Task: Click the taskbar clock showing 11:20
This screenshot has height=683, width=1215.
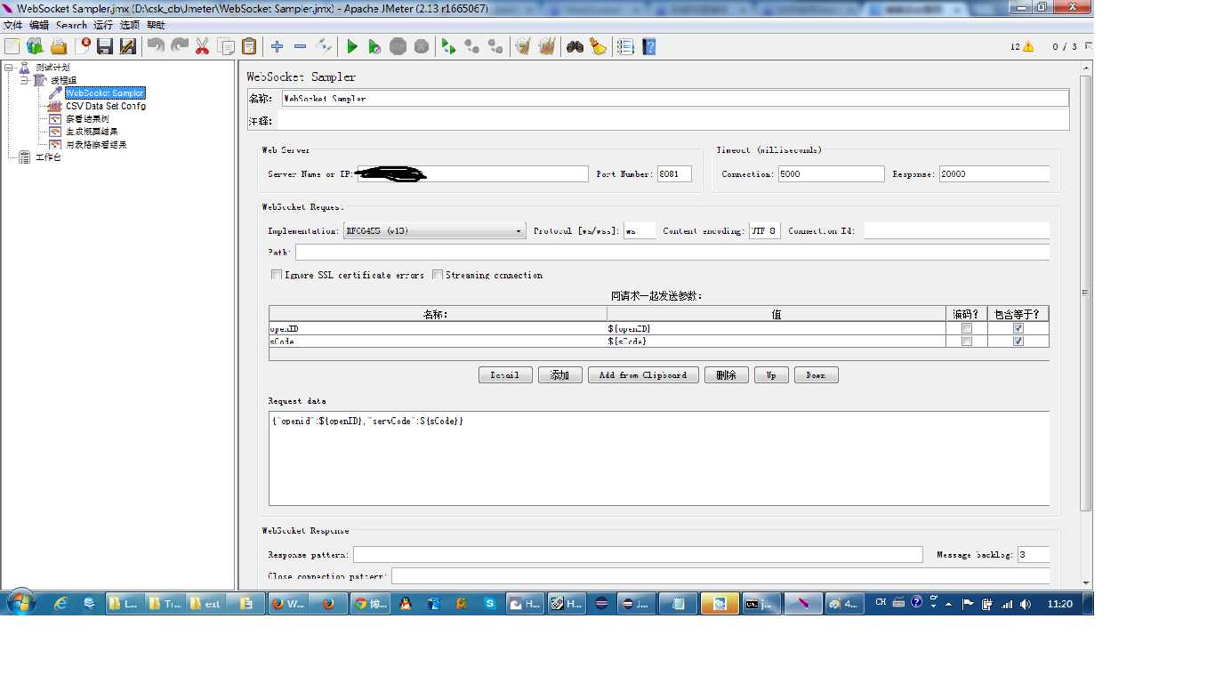Action: tap(1059, 604)
